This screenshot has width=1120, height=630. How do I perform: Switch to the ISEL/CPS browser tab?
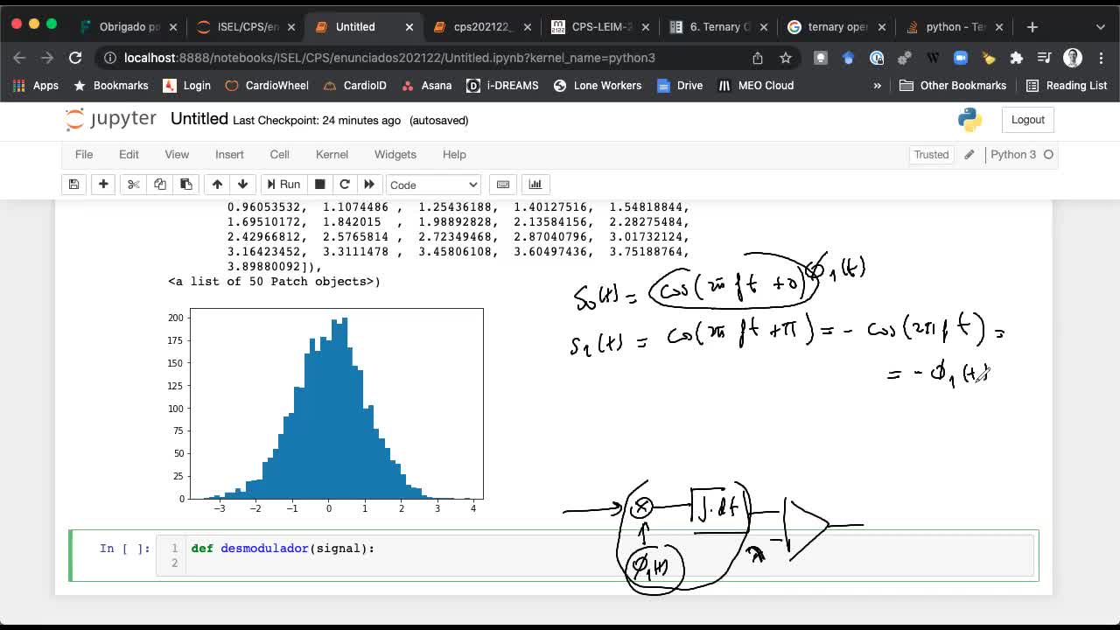pyautogui.click(x=247, y=27)
